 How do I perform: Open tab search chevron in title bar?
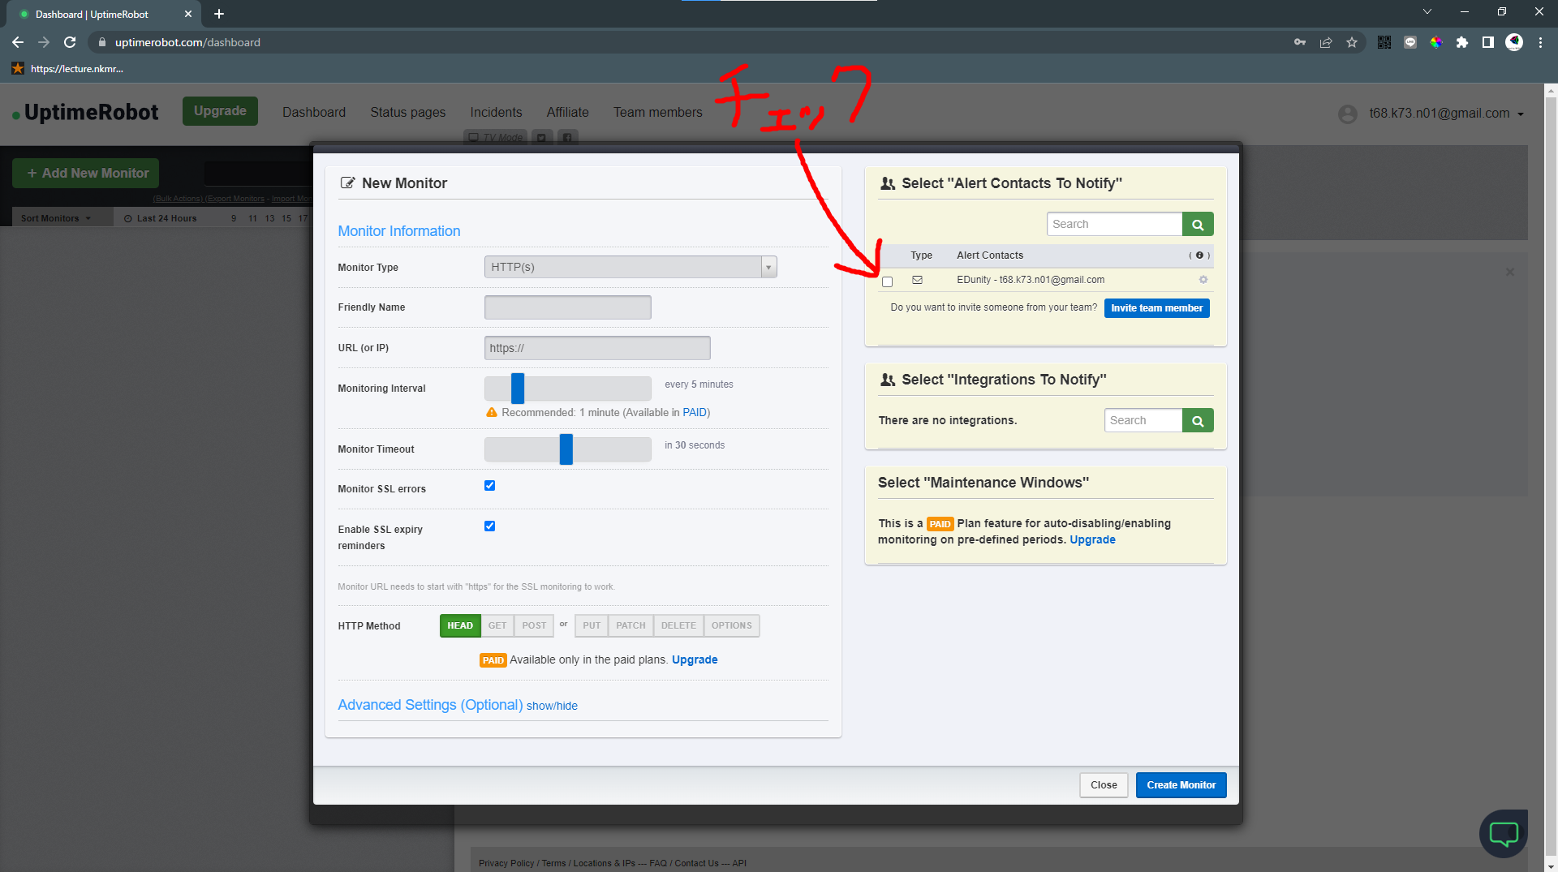[1427, 11]
